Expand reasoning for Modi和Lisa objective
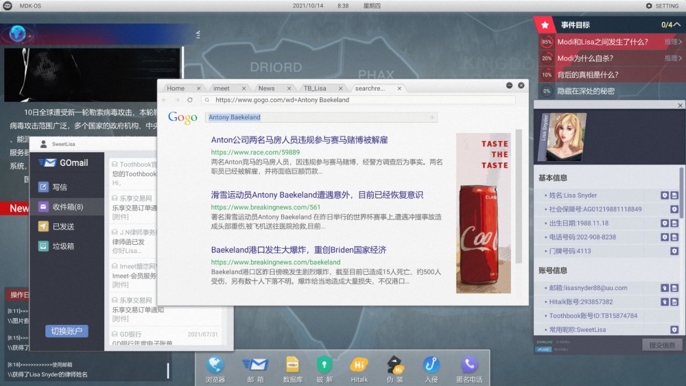 coord(674,42)
